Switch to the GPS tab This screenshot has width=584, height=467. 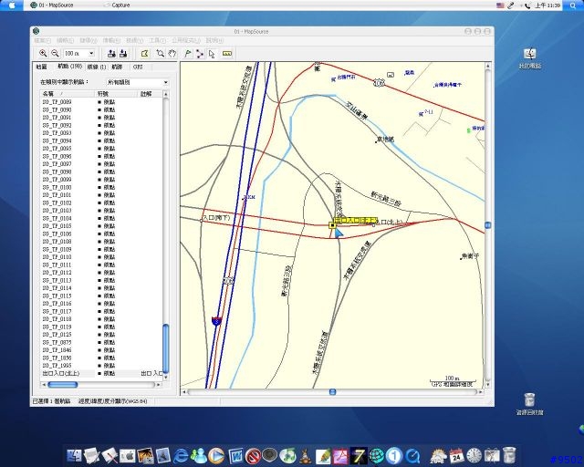[138, 67]
